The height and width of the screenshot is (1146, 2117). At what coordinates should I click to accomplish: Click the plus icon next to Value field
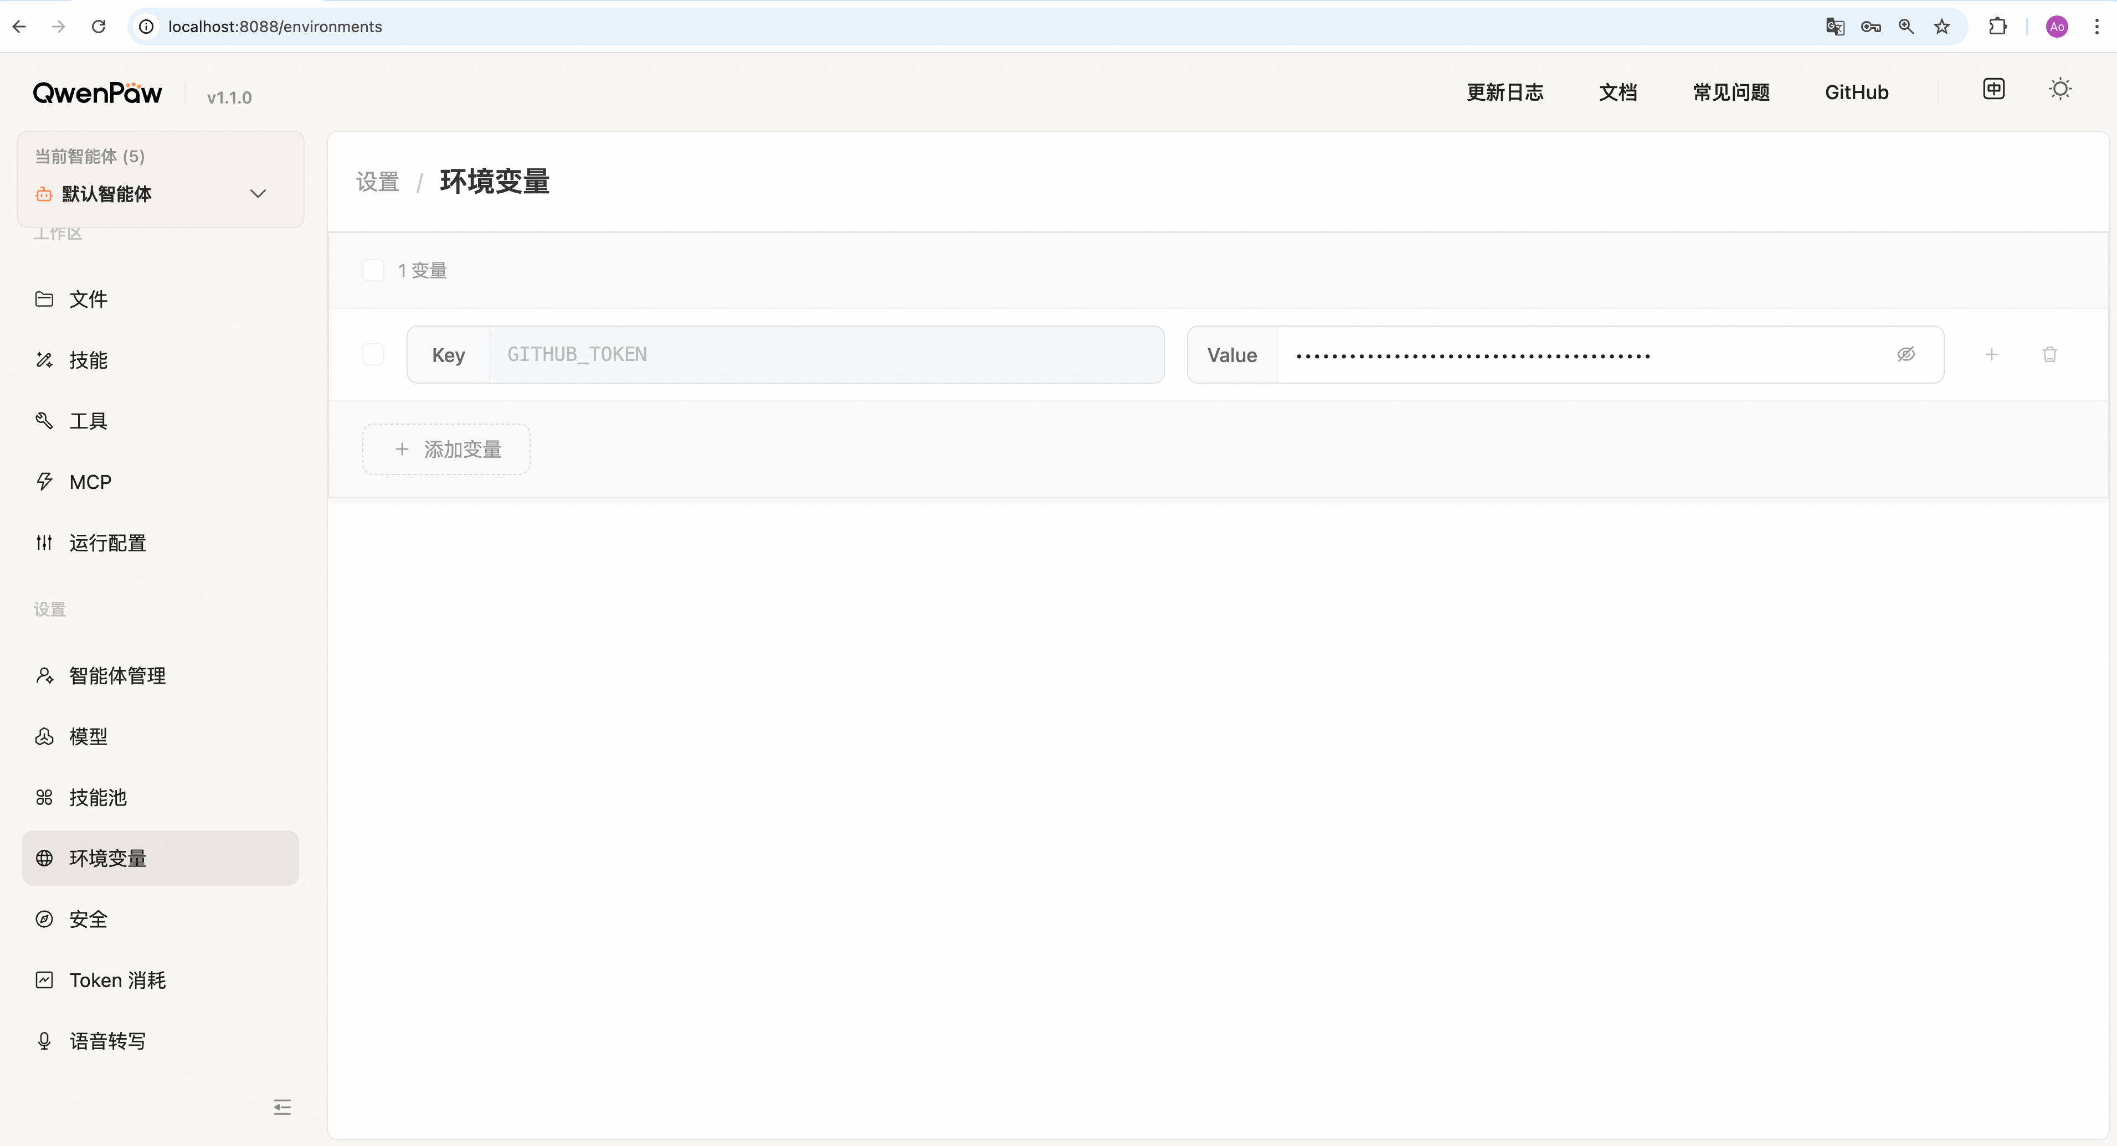[x=1991, y=354]
